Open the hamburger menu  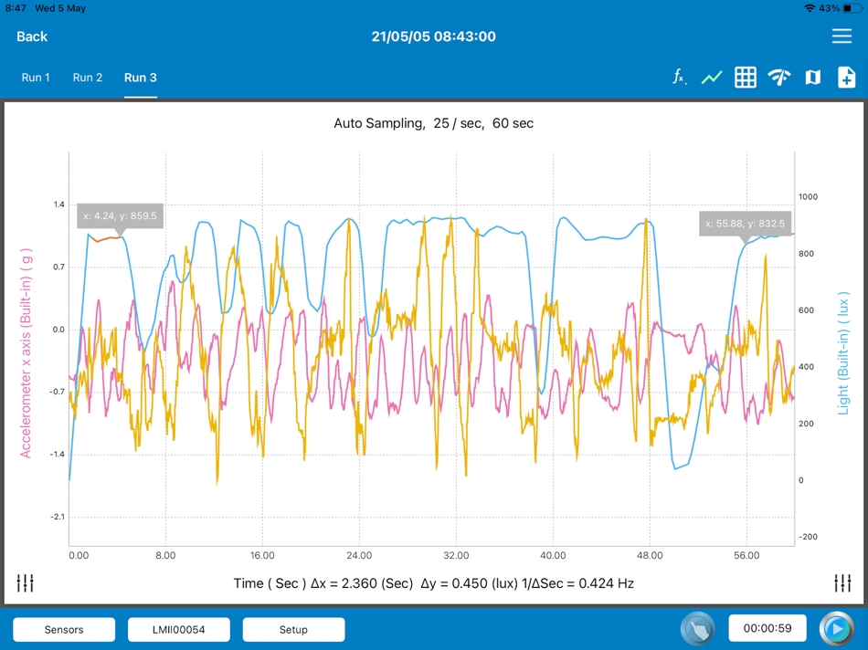(842, 36)
